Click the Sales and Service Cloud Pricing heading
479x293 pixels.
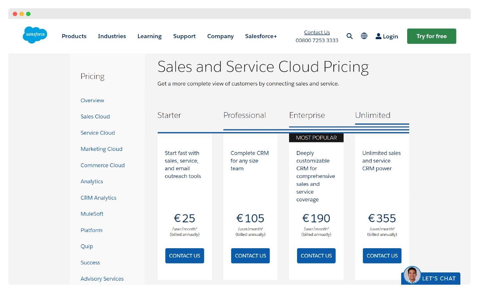click(263, 67)
